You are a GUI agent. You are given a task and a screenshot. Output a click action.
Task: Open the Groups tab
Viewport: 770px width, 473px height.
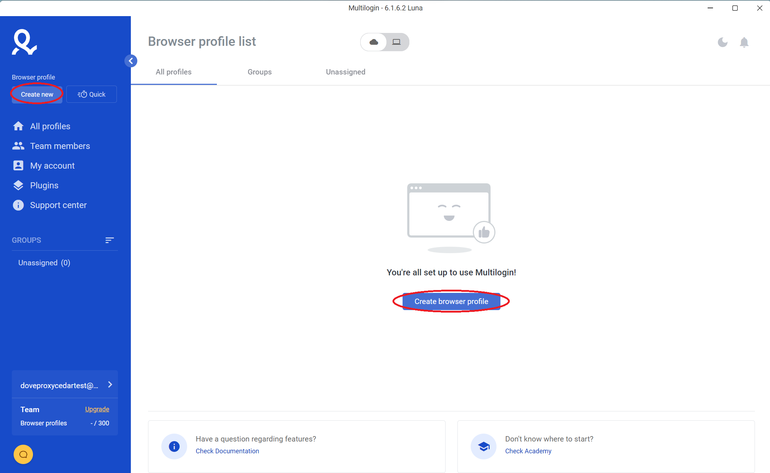tap(259, 72)
